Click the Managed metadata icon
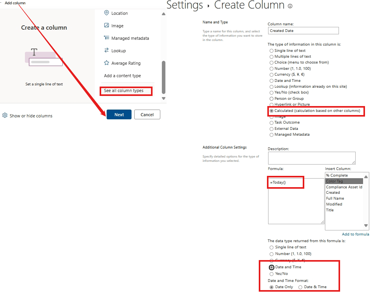The height and width of the screenshot is (294, 372). coord(107,38)
